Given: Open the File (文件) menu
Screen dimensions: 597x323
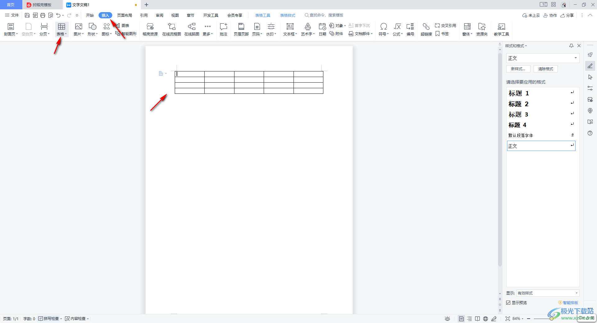Looking at the screenshot, I should (x=12, y=15).
